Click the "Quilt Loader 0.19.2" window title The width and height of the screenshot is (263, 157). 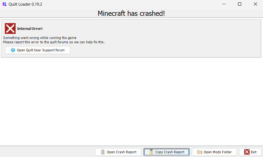coord(25,4)
